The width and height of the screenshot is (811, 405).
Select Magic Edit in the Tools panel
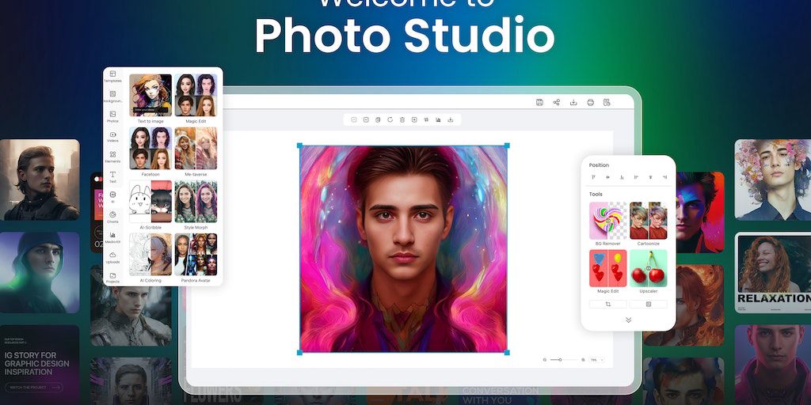(x=607, y=272)
